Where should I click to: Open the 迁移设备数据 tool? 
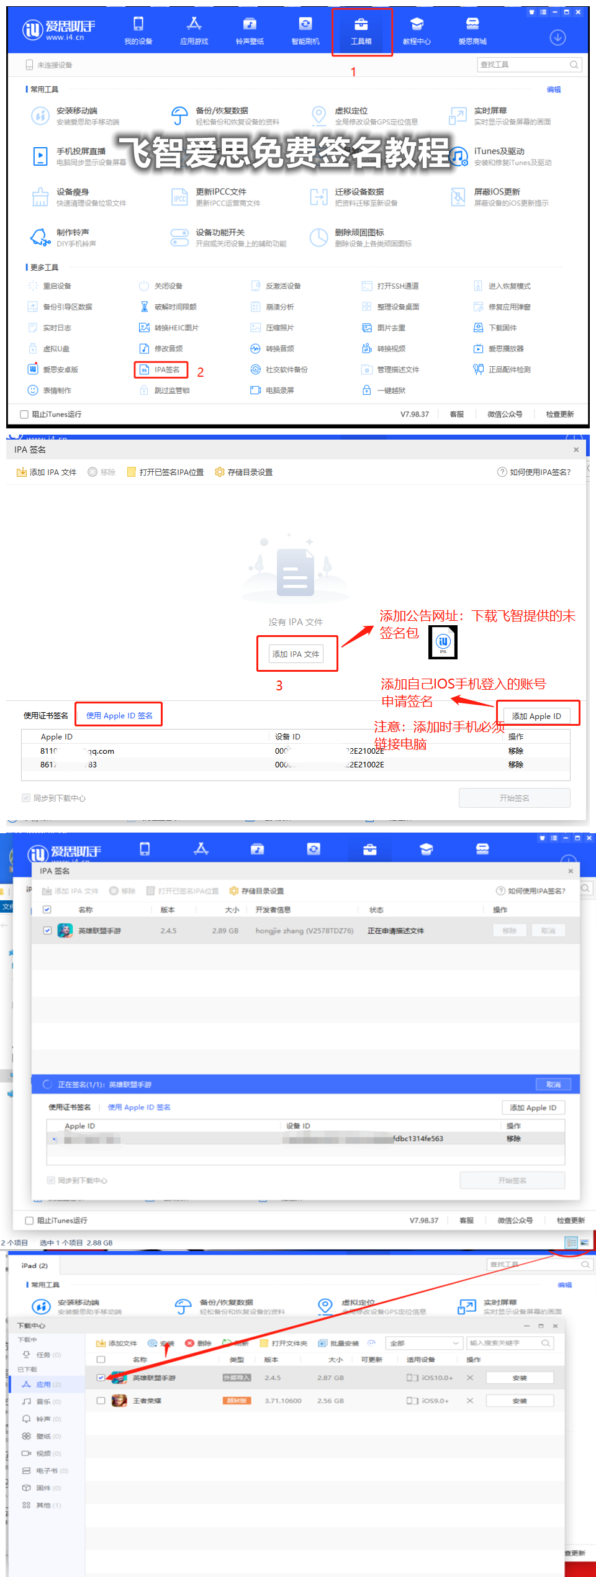click(354, 197)
